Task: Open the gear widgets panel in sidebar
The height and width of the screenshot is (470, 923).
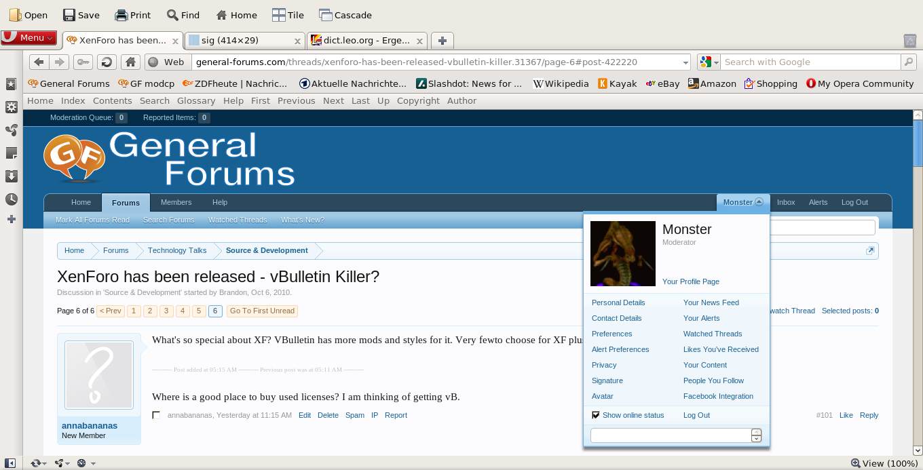Action: pos(11,107)
